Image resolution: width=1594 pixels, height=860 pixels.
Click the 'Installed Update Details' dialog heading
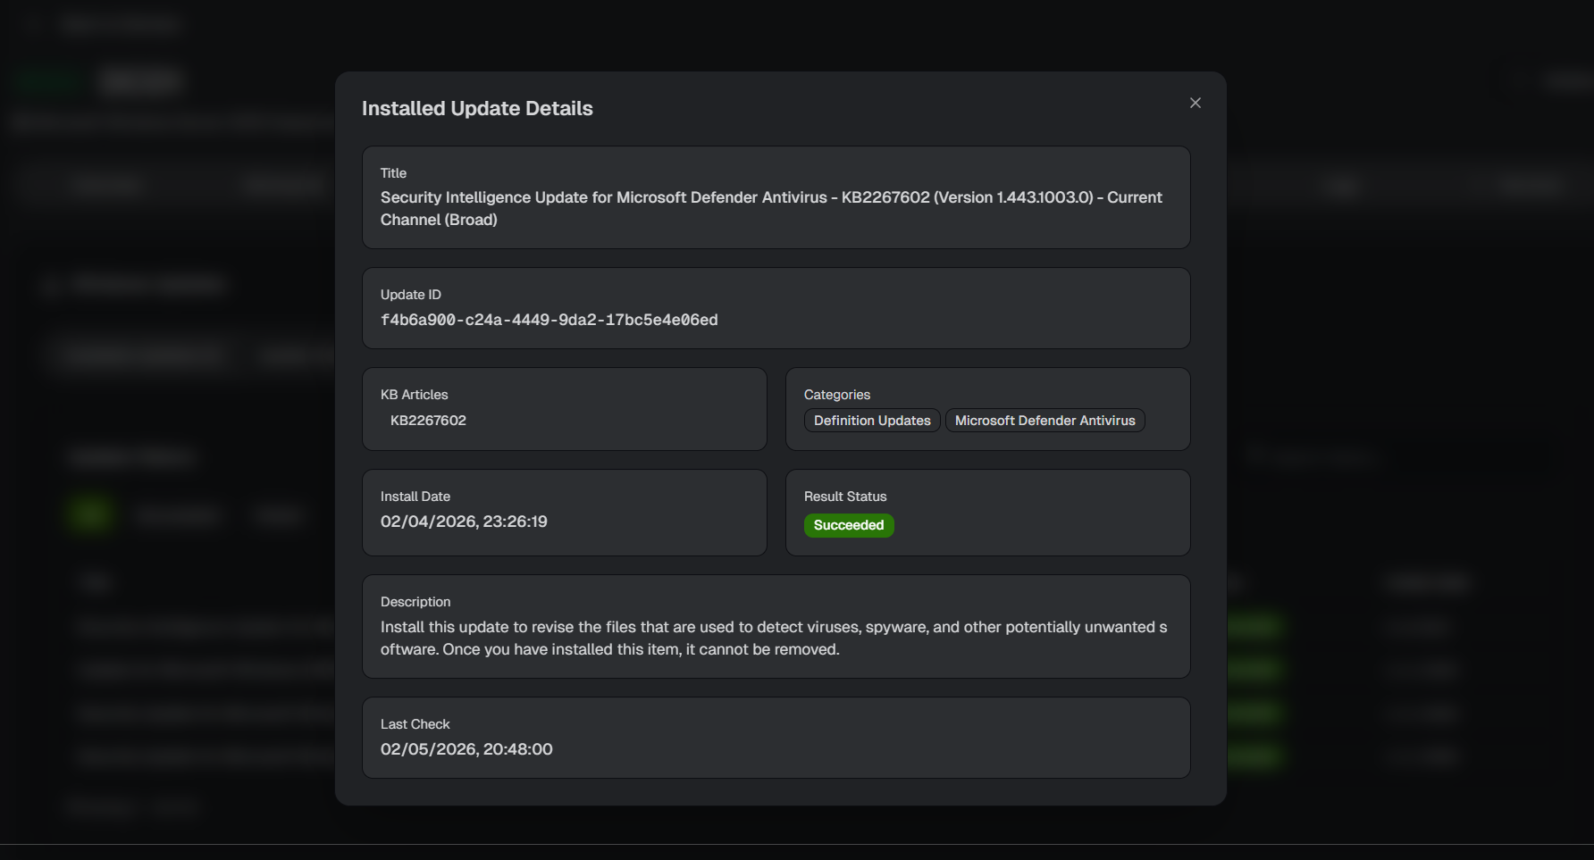click(477, 108)
